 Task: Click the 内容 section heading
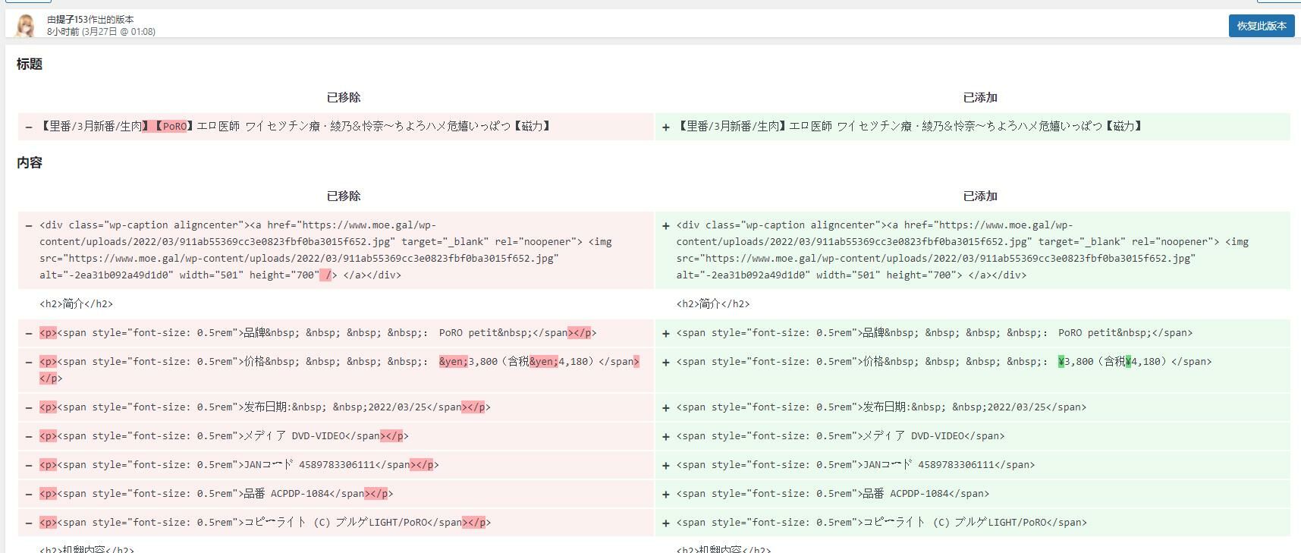tap(30, 163)
